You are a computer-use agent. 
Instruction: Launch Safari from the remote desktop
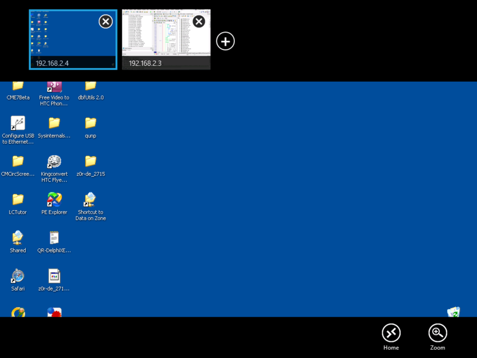coord(17,277)
